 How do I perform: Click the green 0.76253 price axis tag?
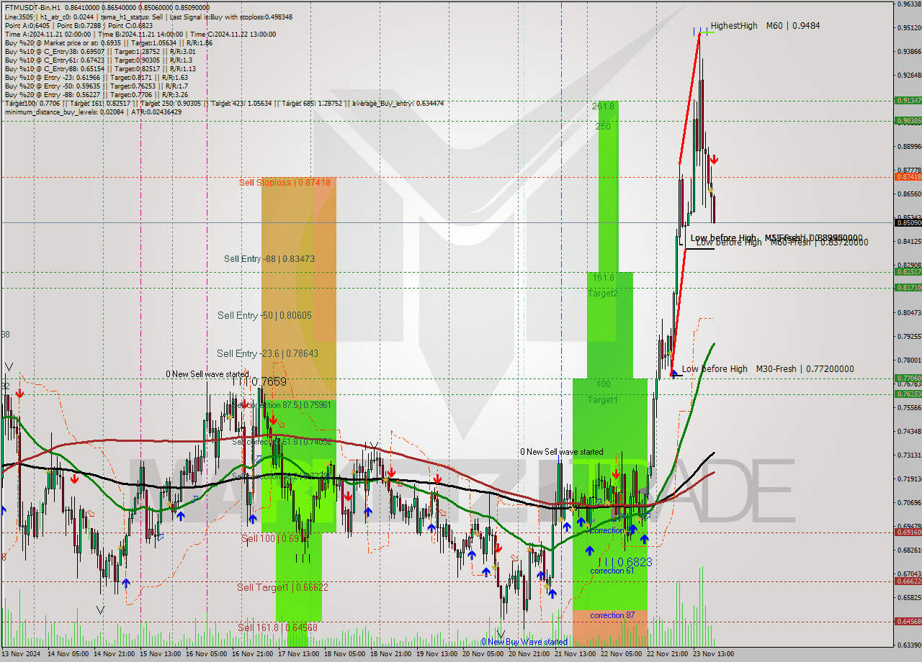(x=908, y=394)
